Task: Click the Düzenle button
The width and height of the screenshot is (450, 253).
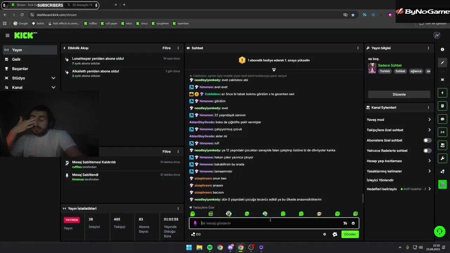Action: coord(399,95)
